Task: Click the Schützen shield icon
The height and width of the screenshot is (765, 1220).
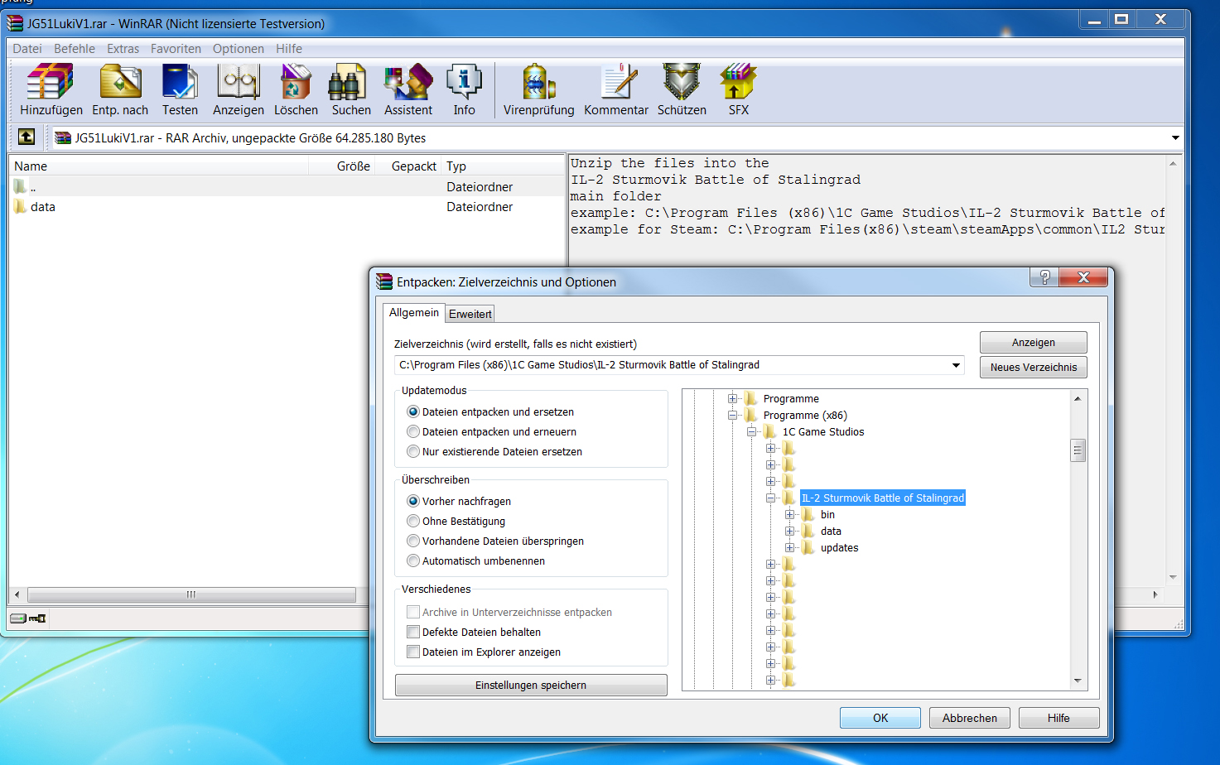Action: point(682,83)
